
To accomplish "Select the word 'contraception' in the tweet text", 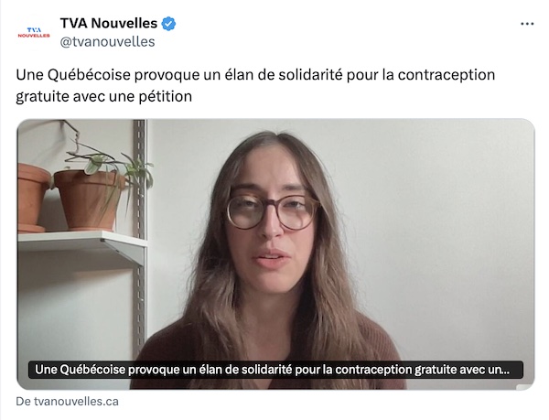I will coord(447,75).
